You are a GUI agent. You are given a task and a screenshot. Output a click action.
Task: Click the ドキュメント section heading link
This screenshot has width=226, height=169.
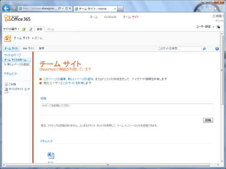coord(47,141)
